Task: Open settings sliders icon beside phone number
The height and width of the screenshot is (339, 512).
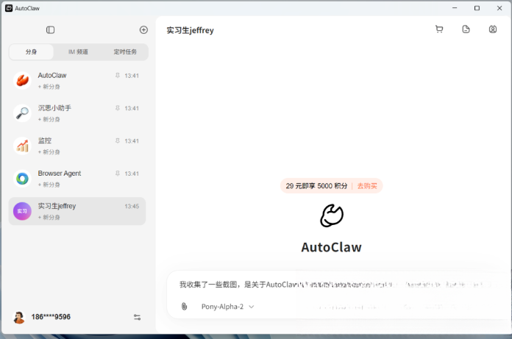Action: point(137,317)
